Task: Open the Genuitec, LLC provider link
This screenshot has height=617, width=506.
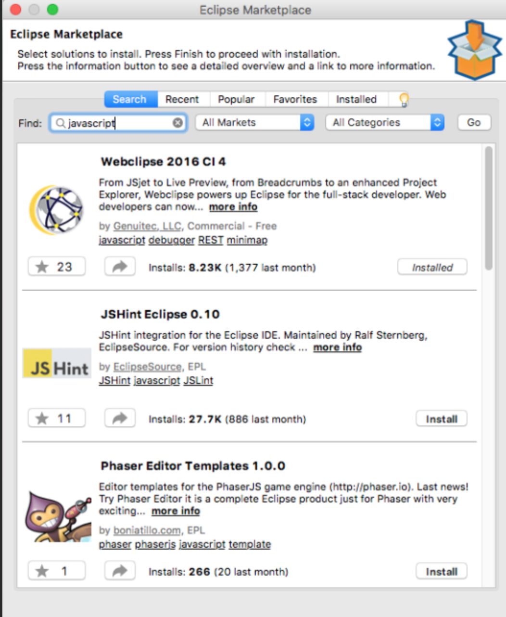Action: (147, 226)
